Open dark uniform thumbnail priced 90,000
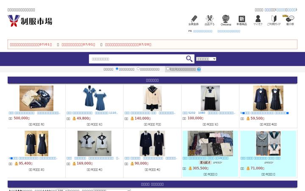The height and width of the screenshot is (191, 305). (152, 143)
